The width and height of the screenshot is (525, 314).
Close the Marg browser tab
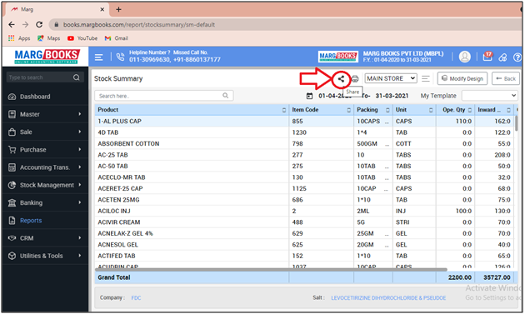click(x=102, y=9)
